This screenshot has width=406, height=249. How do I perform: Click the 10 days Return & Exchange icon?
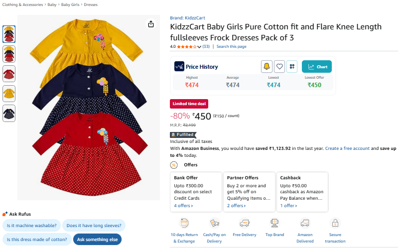click(x=184, y=223)
